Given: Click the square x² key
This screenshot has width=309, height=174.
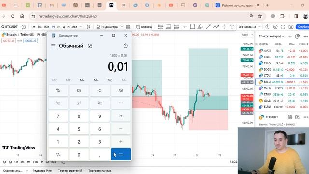Looking at the screenshot, I should click(x=79, y=103).
